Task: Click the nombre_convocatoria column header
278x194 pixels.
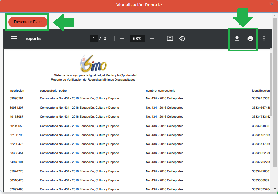Action: 161,91
